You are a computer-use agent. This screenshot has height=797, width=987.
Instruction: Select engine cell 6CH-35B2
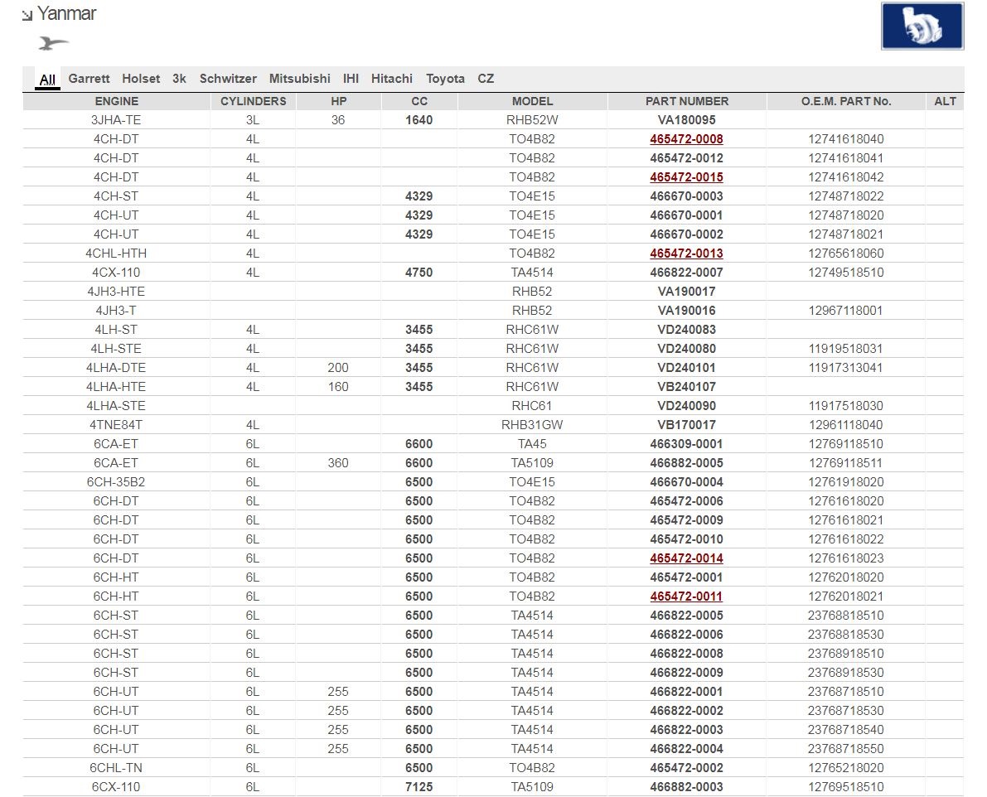[116, 482]
